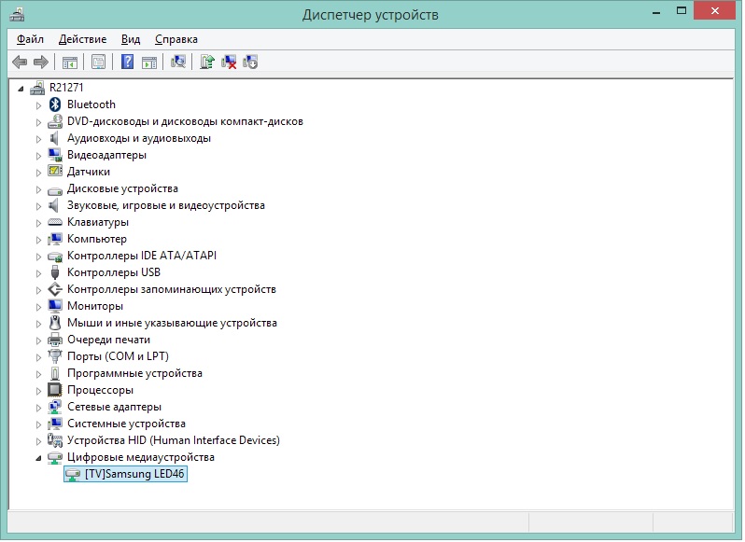Select the Порты (COM и LPT) label
The height and width of the screenshot is (542, 745).
point(118,356)
